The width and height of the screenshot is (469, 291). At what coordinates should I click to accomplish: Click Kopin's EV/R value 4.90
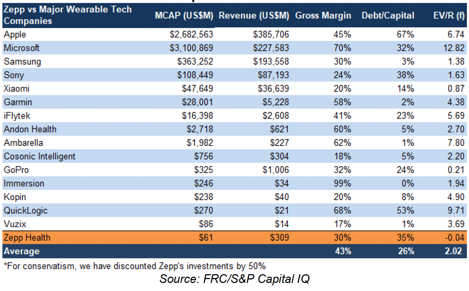click(x=456, y=197)
